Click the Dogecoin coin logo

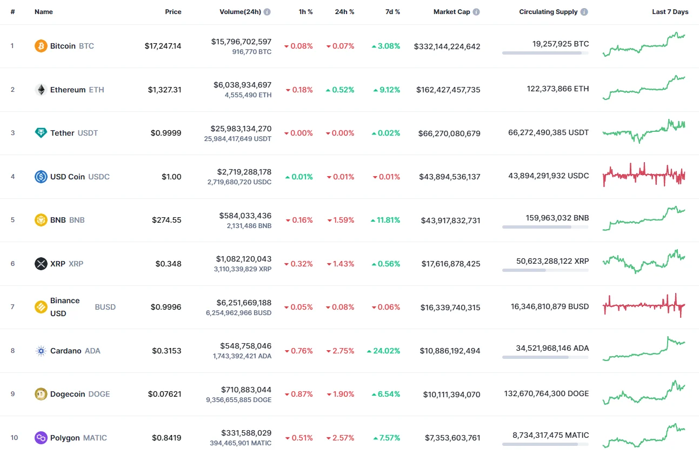[41, 394]
